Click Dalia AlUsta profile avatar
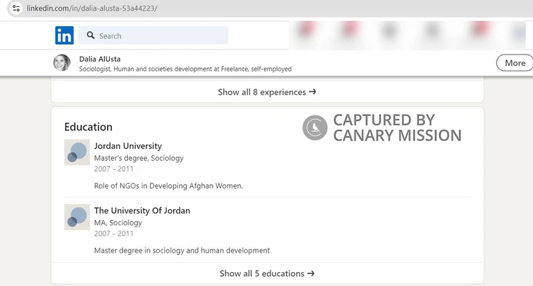 pyautogui.click(x=62, y=63)
